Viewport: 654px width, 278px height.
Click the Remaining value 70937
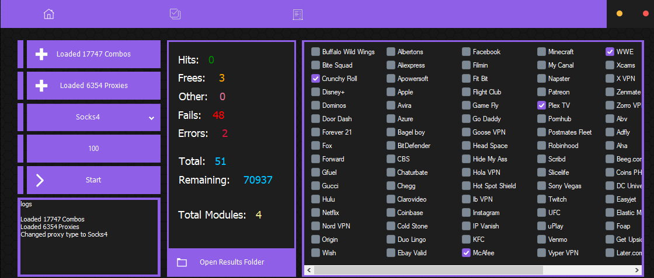258,180
